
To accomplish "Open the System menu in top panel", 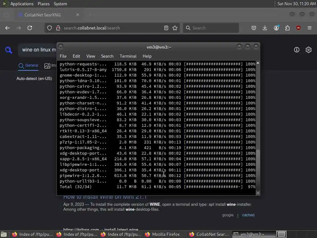I will 60,4.
